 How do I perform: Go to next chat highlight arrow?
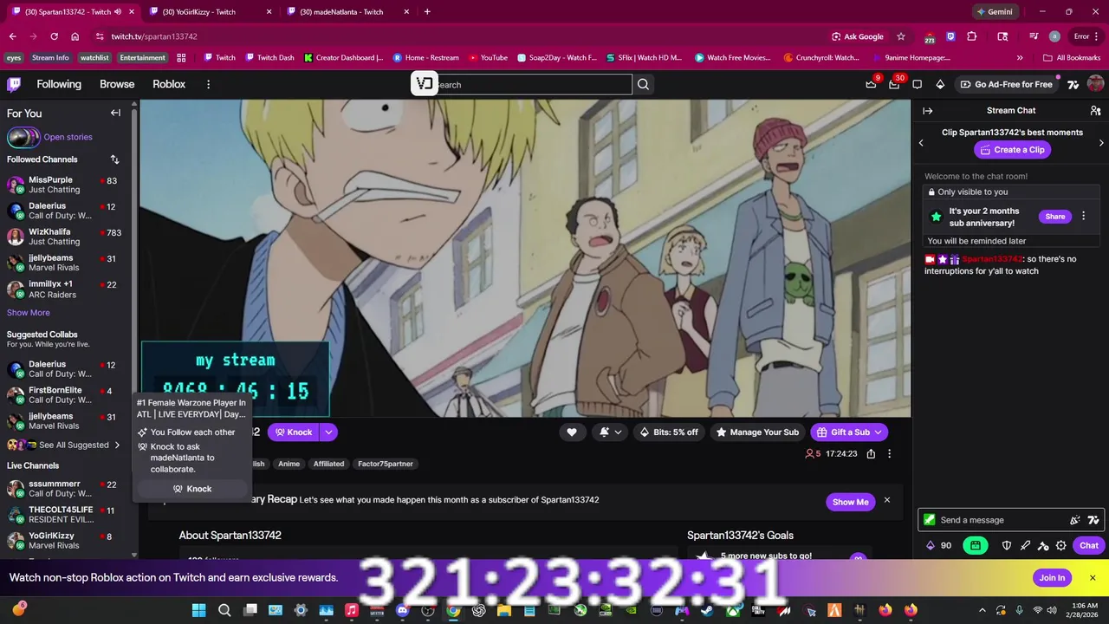coord(1101,143)
